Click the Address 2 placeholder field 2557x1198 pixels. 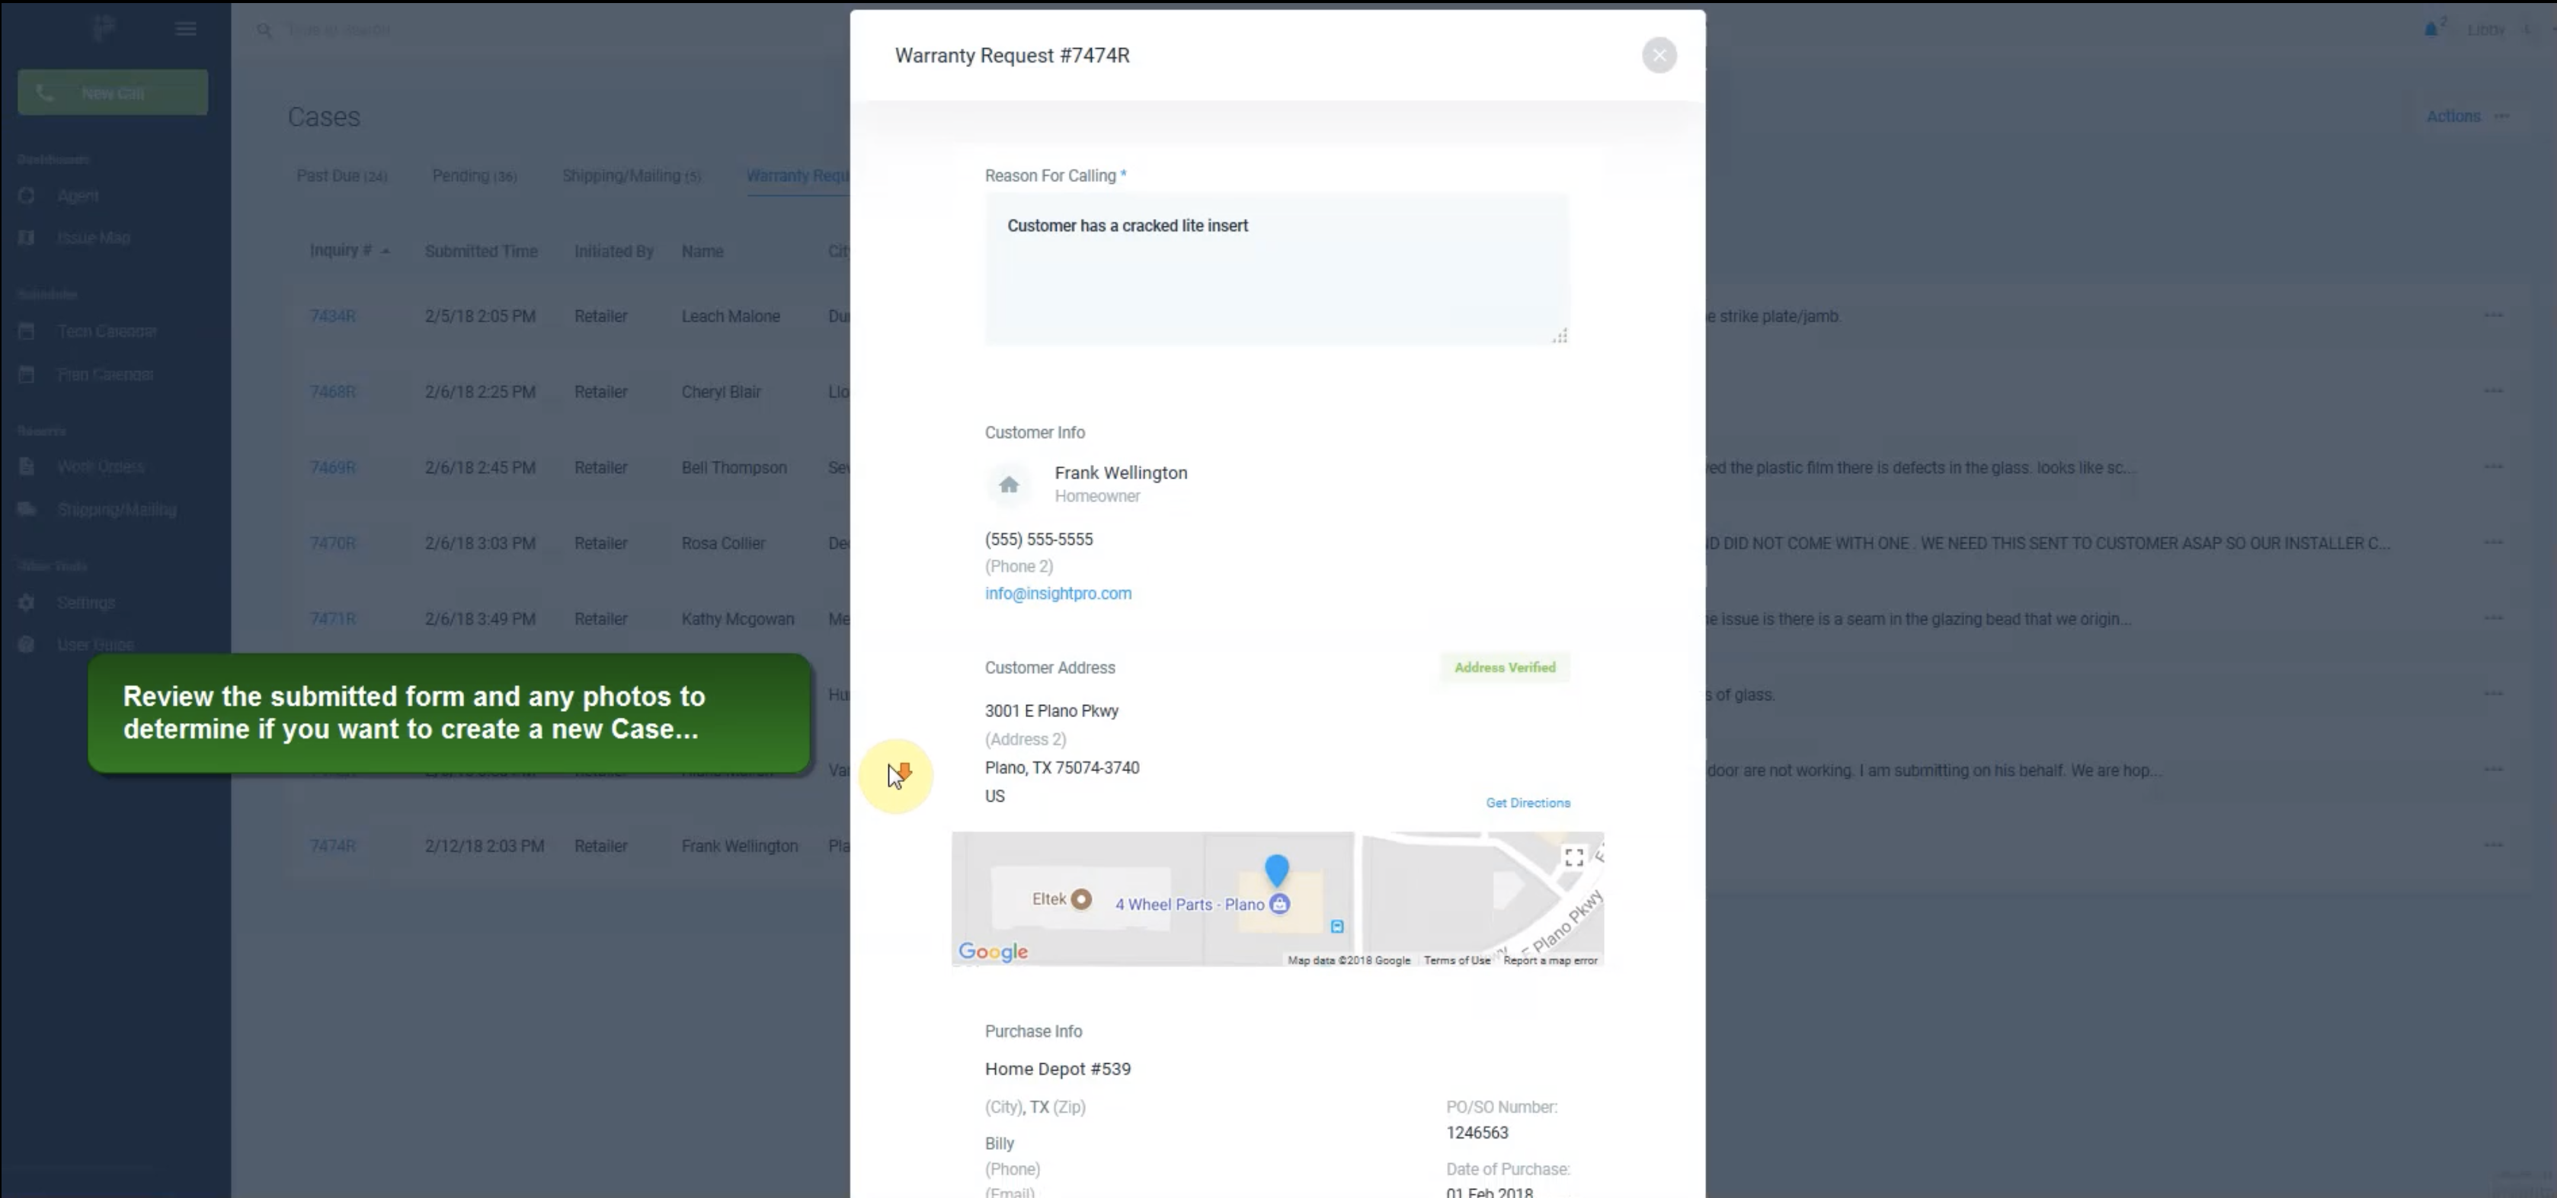[1026, 739]
